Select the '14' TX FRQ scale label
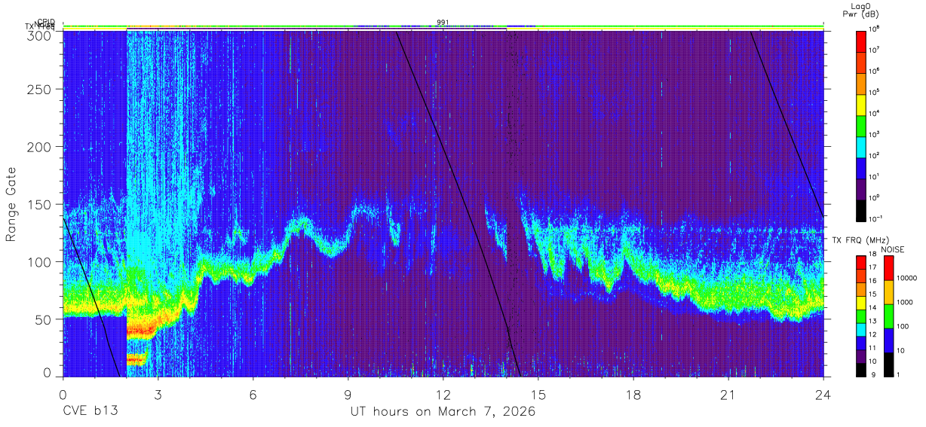 coord(872,307)
